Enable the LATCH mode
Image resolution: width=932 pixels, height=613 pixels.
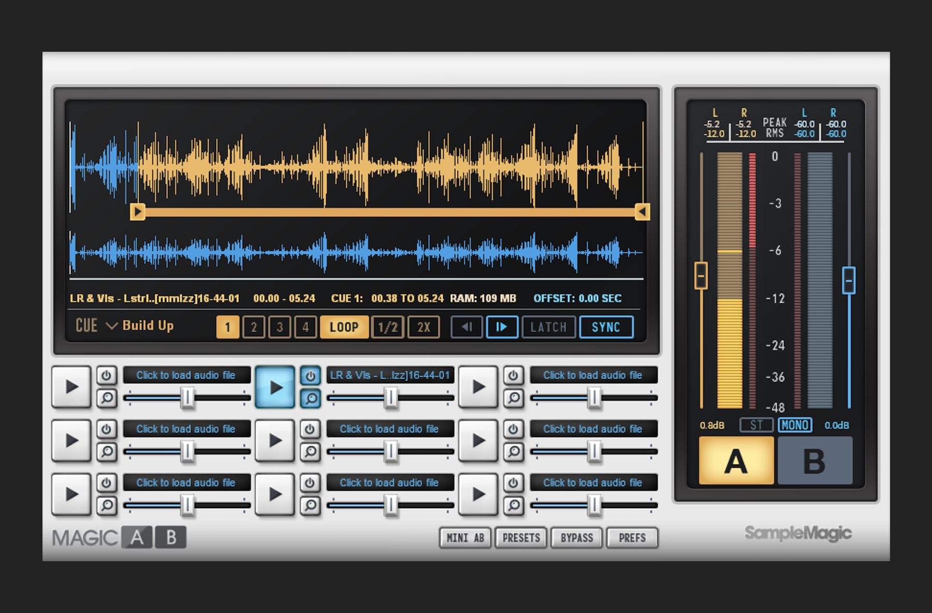[548, 327]
